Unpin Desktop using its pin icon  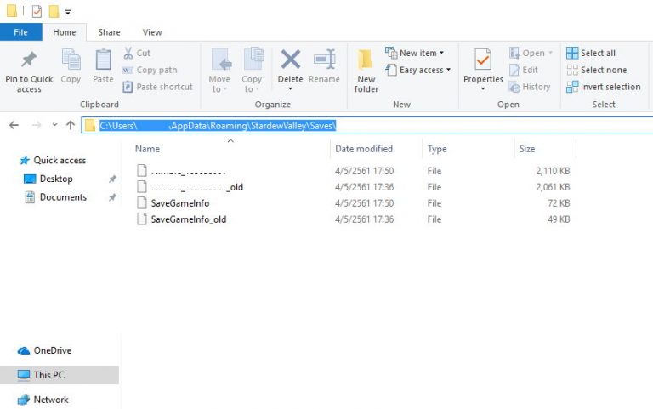[x=112, y=179]
